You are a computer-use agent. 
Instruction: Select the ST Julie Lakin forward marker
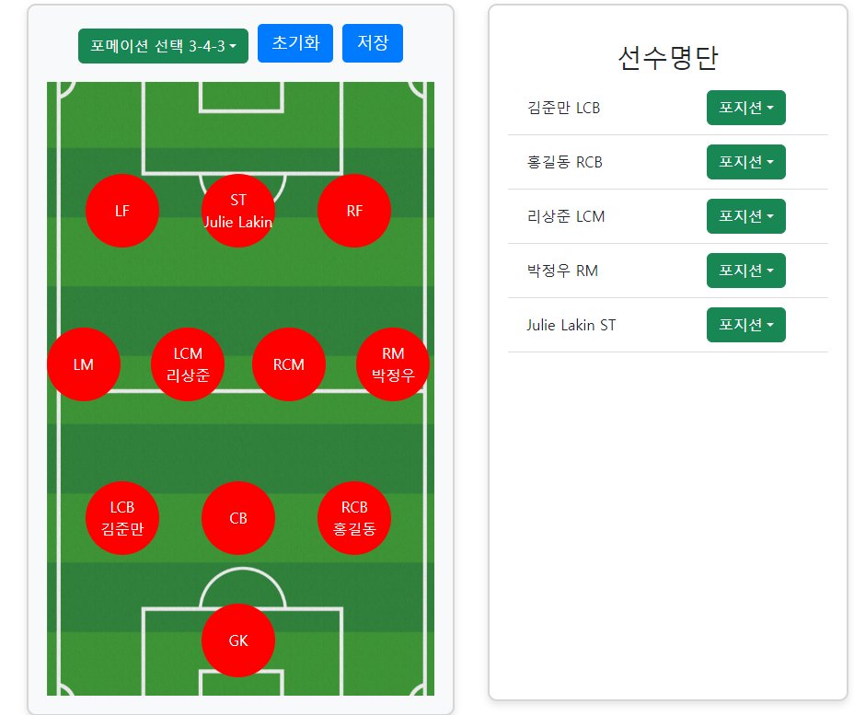point(238,211)
